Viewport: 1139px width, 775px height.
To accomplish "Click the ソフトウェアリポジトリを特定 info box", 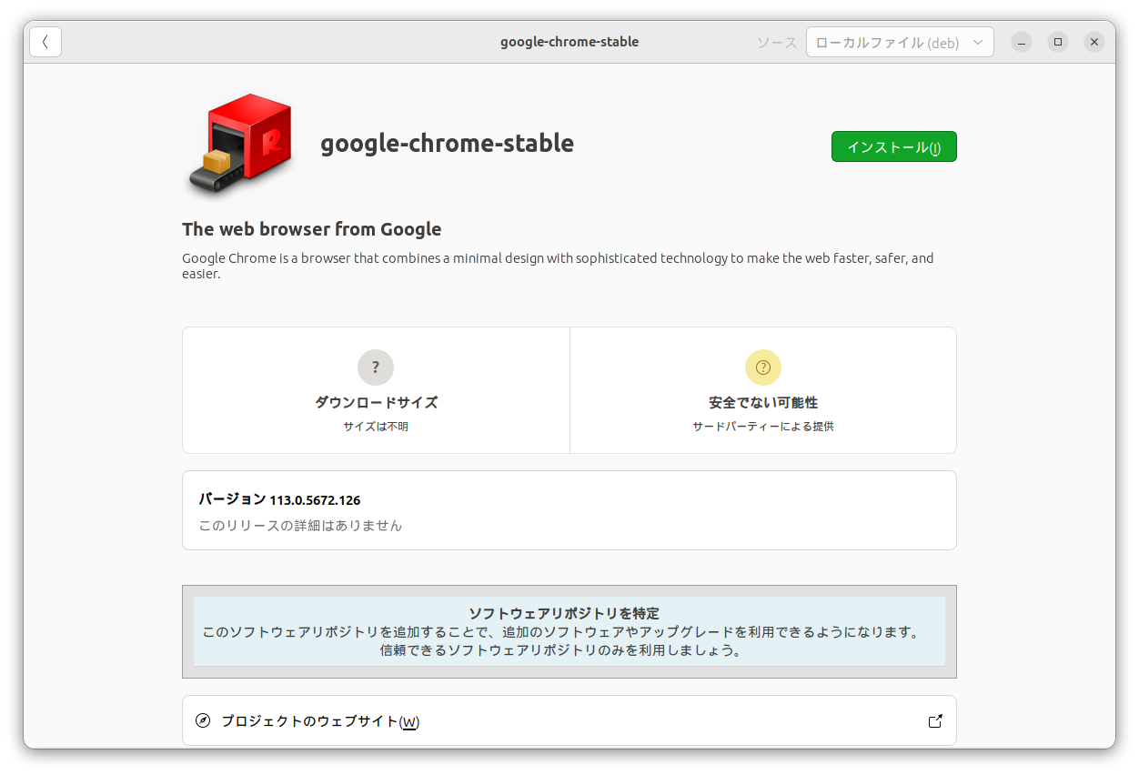I will pyautogui.click(x=569, y=631).
